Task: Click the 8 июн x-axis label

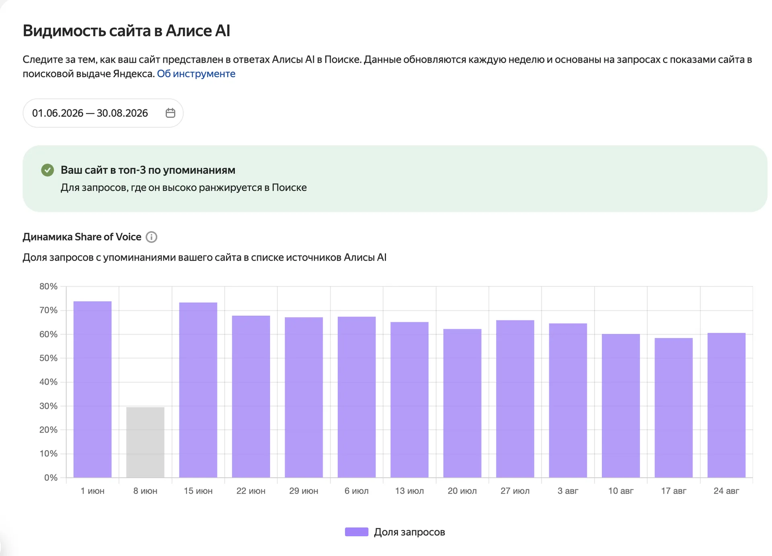Action: tap(145, 491)
